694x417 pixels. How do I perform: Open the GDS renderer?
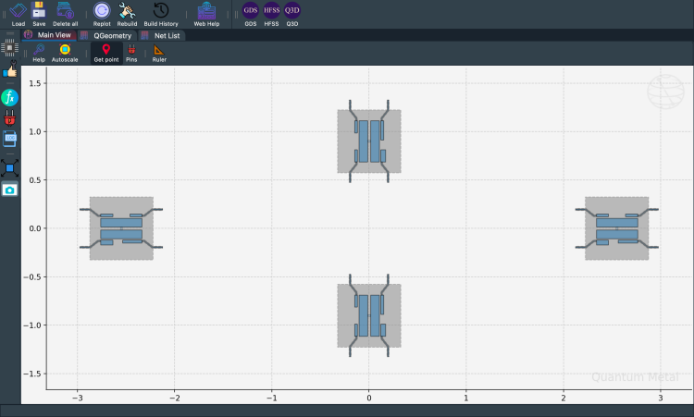click(251, 14)
